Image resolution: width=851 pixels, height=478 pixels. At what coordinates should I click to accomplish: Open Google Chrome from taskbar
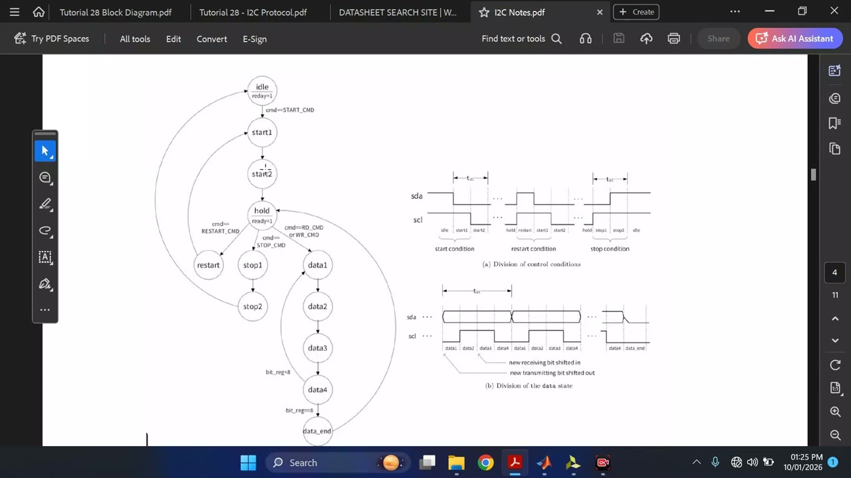coord(486,463)
